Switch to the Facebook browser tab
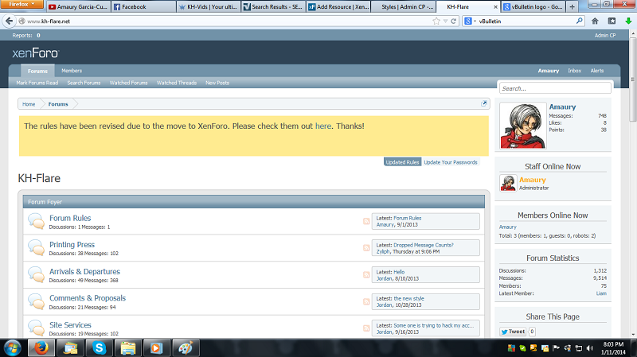 coord(142,6)
